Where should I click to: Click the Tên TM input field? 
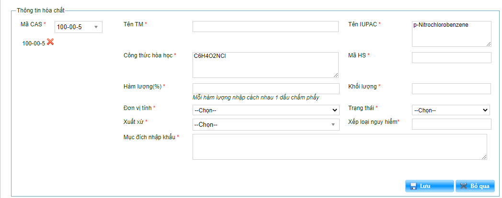tap(265, 26)
